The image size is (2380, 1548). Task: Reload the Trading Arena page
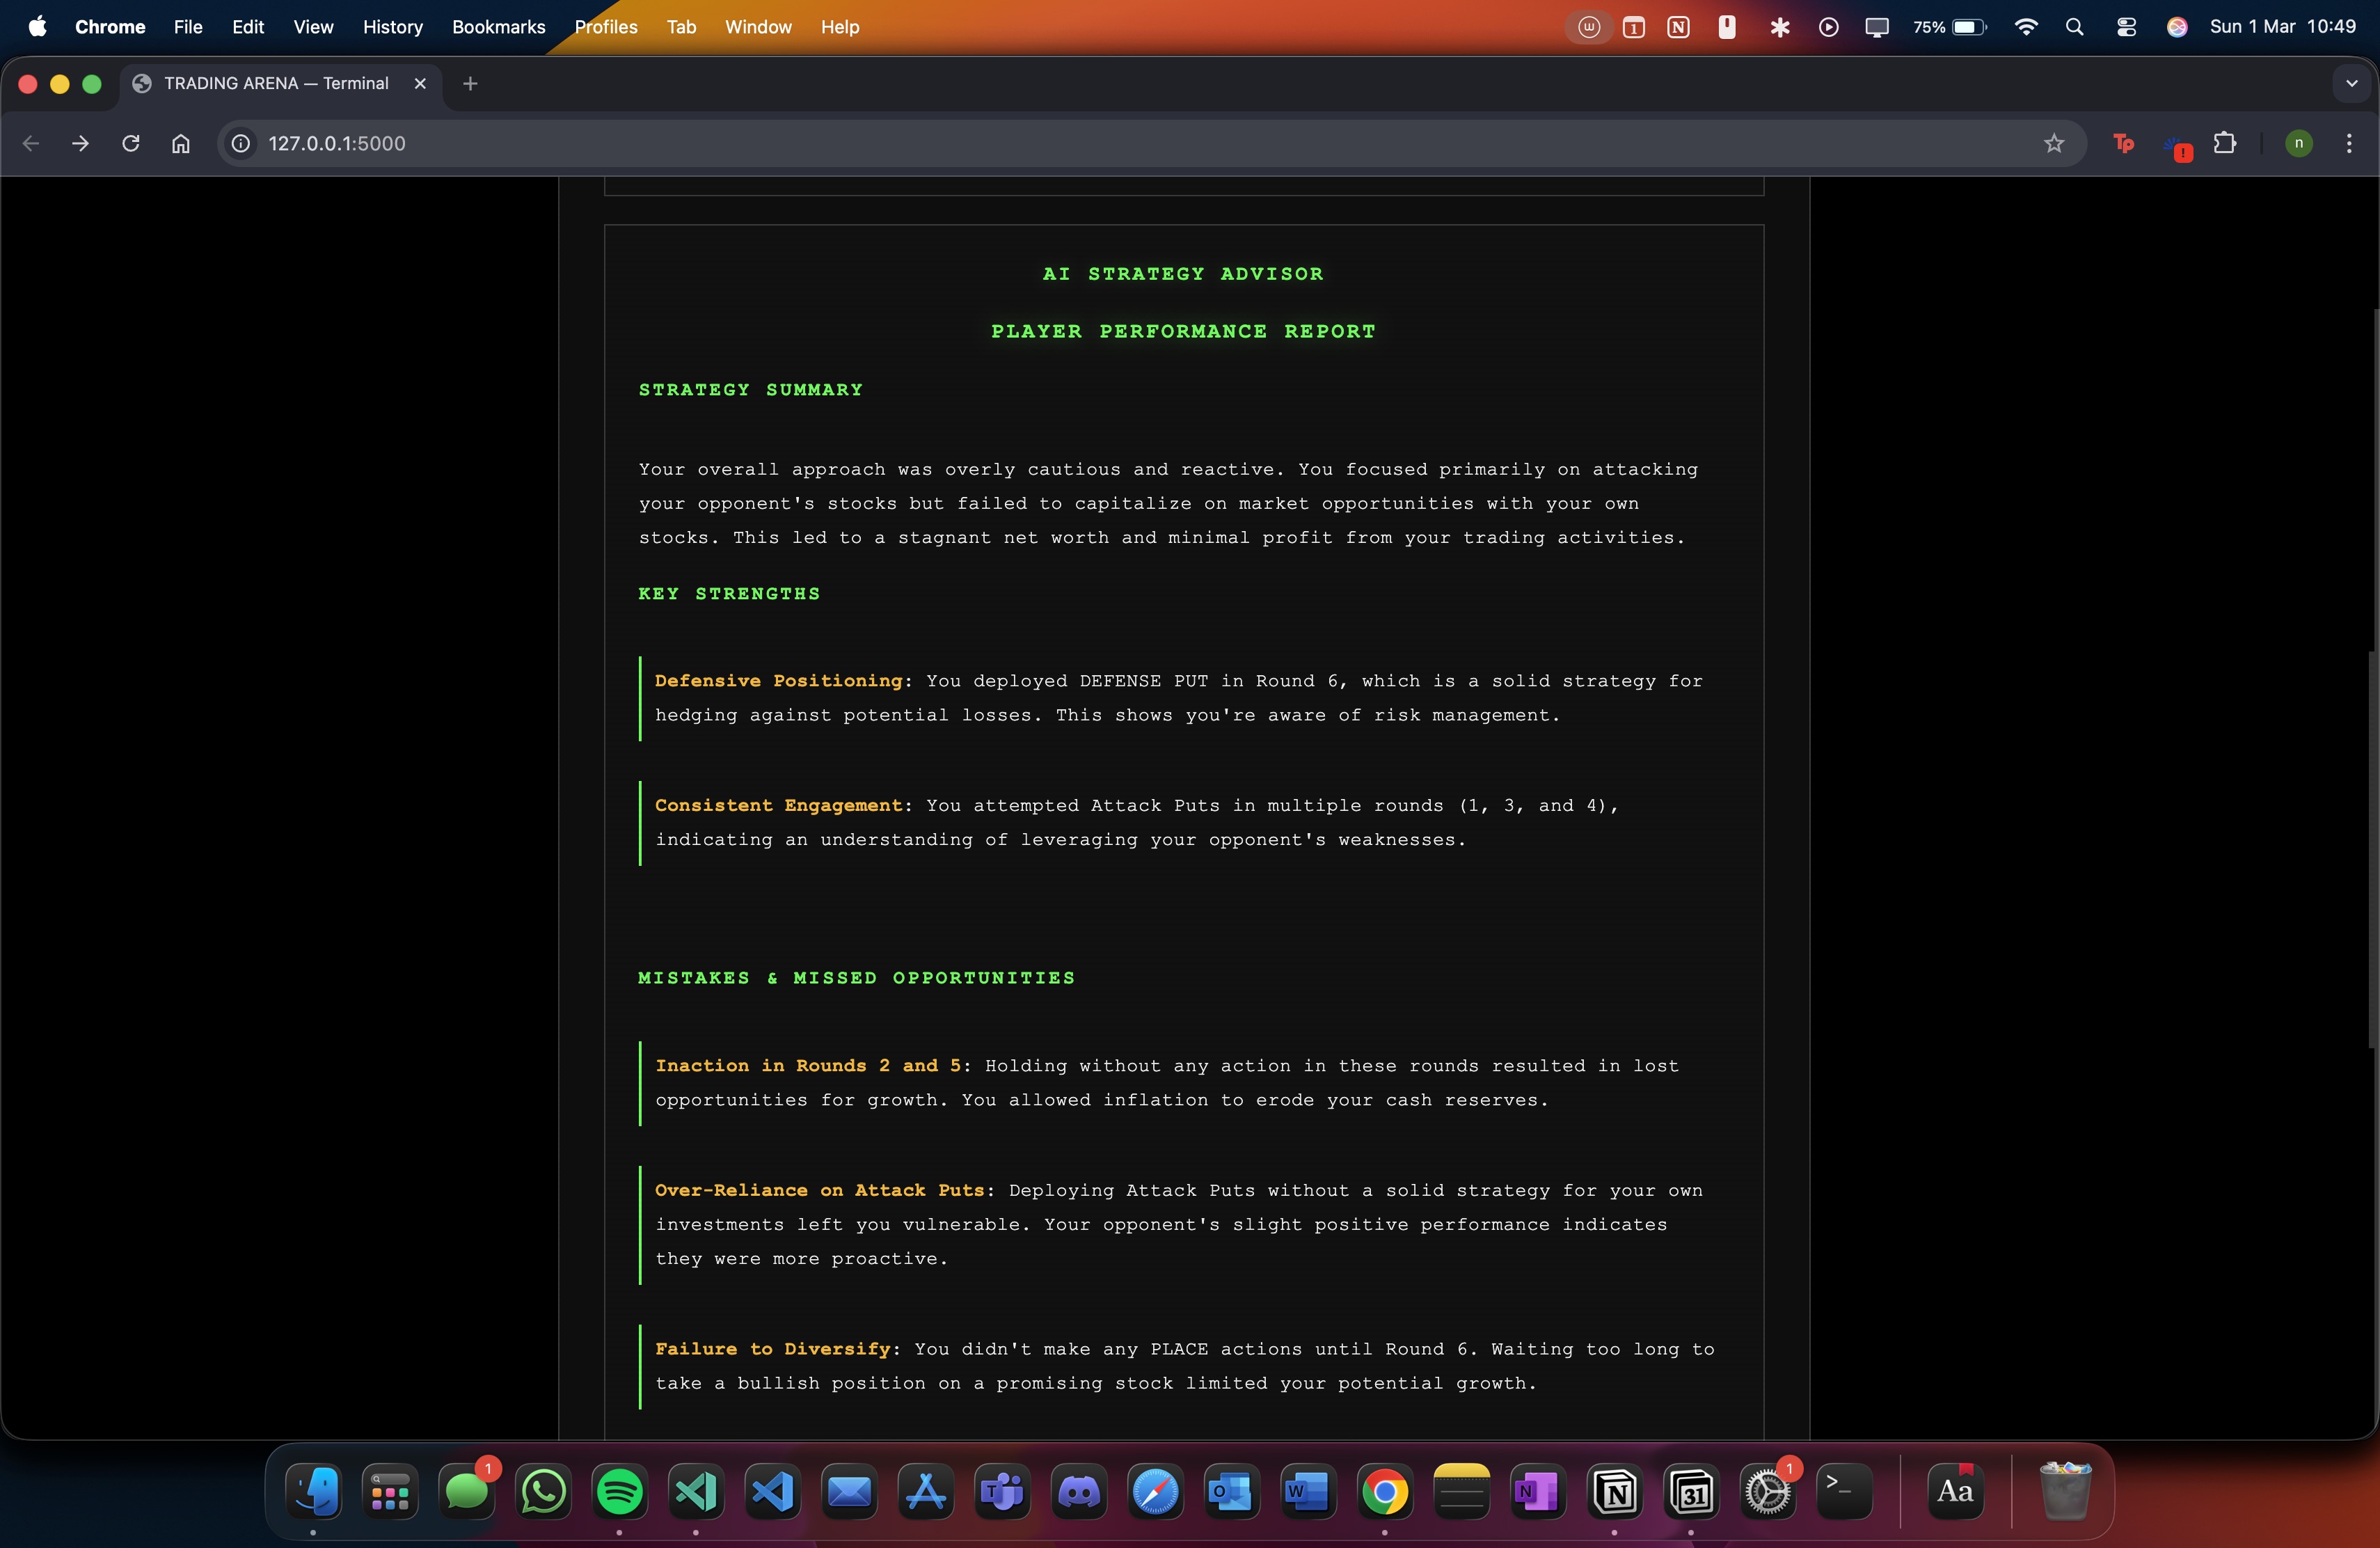click(x=130, y=143)
